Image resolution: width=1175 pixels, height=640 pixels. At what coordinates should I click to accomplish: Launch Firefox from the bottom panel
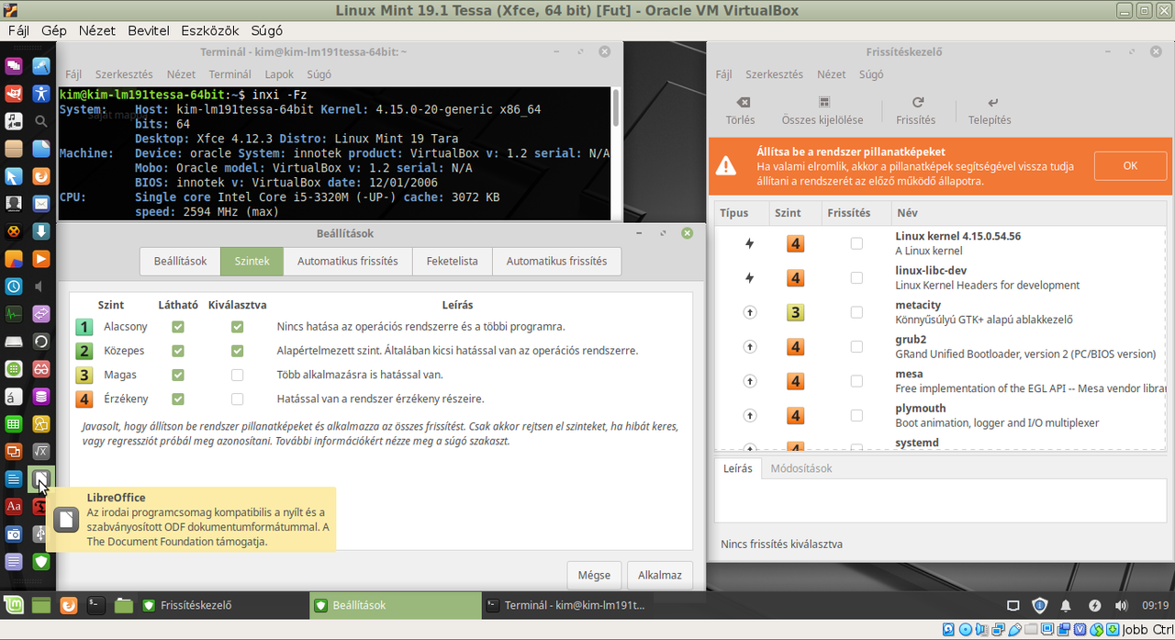point(69,605)
